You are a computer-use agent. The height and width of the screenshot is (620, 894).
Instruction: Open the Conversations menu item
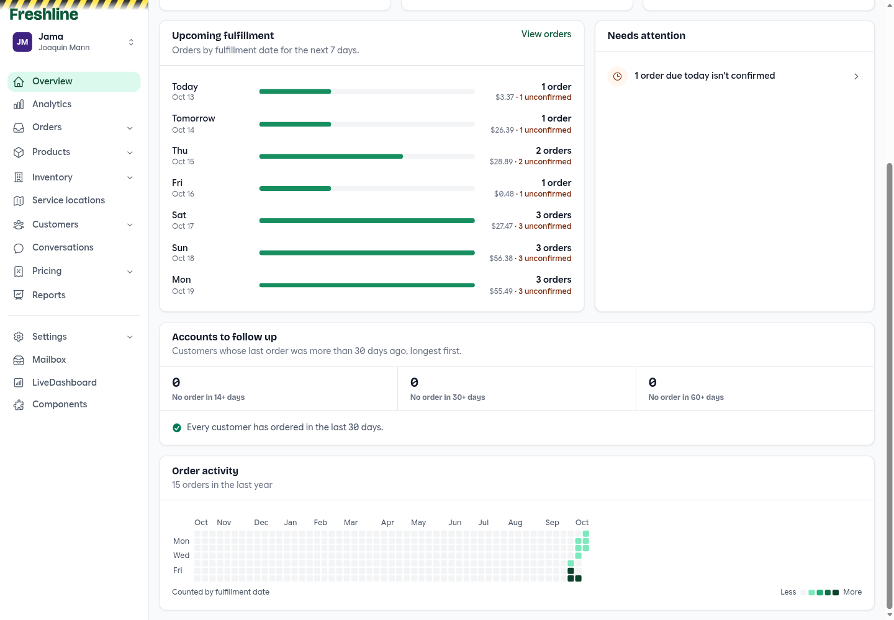pos(74,247)
